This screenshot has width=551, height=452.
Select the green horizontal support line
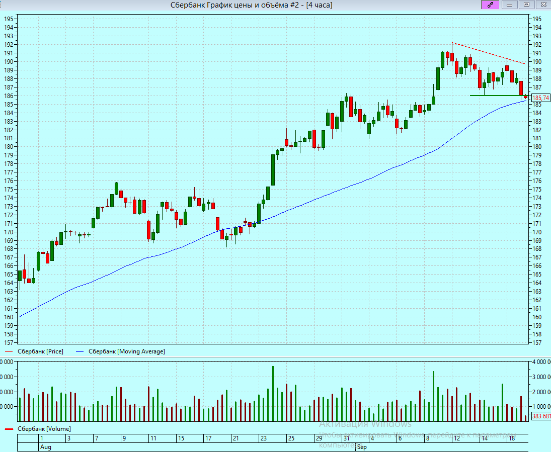click(499, 96)
